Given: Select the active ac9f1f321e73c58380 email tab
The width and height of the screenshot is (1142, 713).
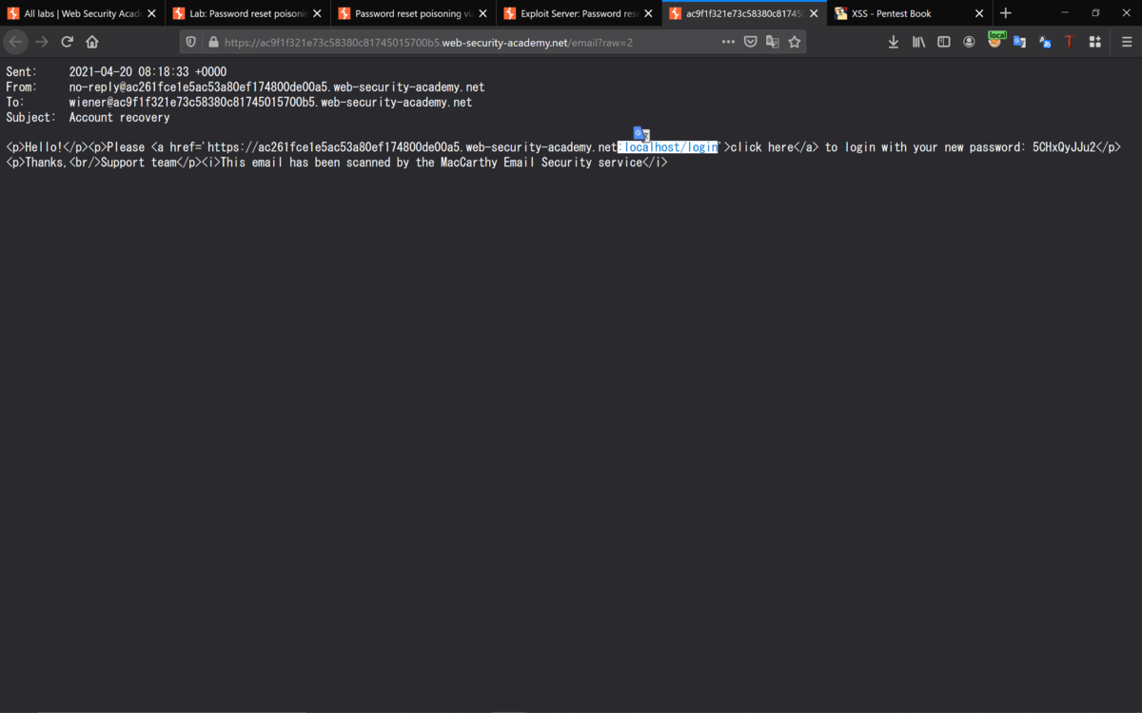Looking at the screenshot, I should (745, 13).
